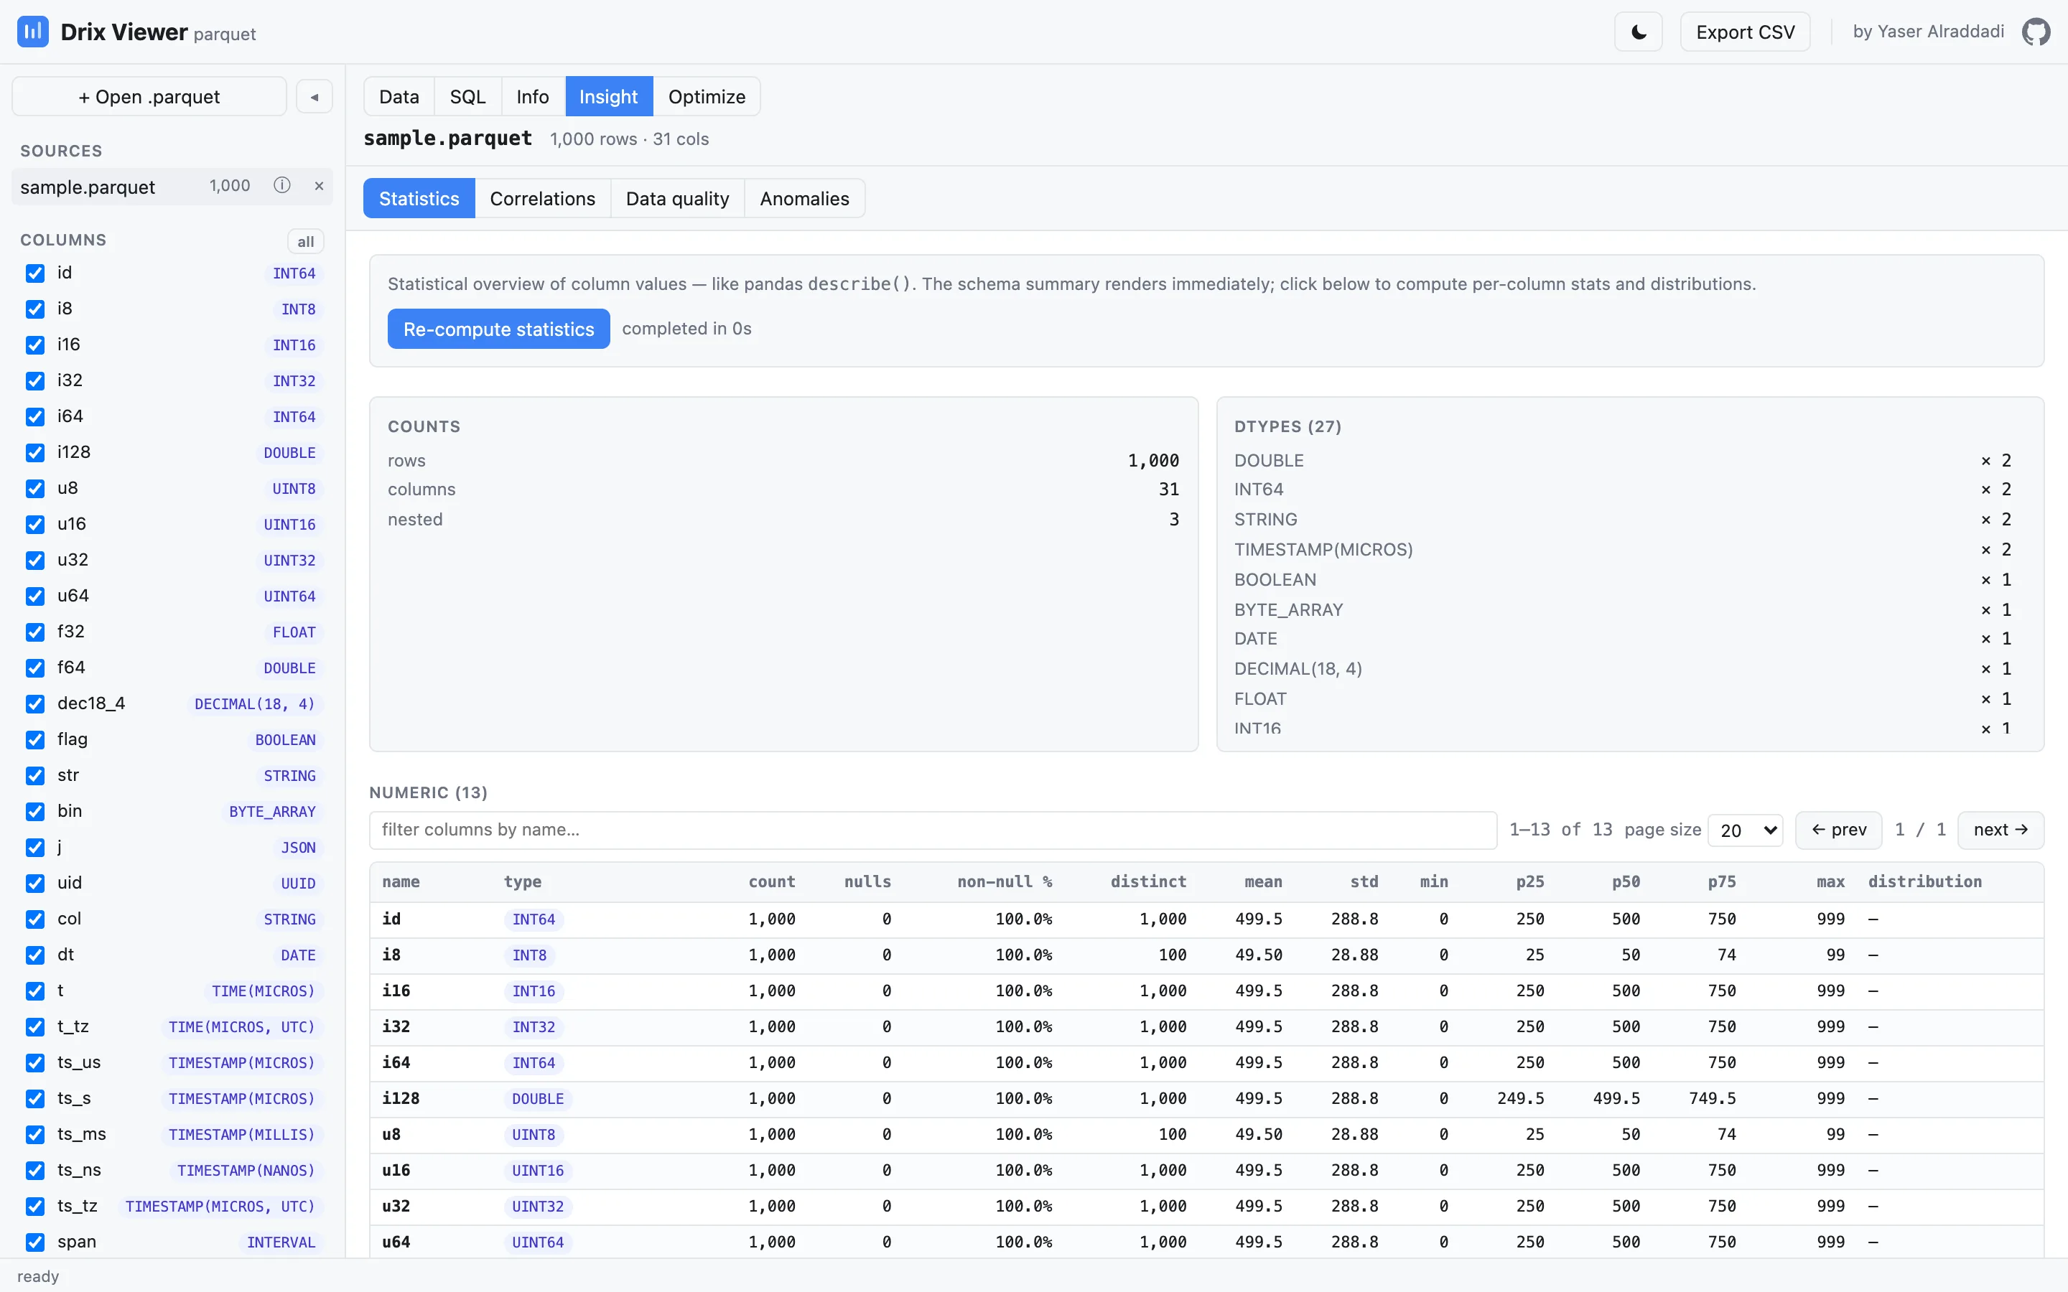Click distribution column header
This screenshot has width=2068, height=1292.
tap(1924, 882)
